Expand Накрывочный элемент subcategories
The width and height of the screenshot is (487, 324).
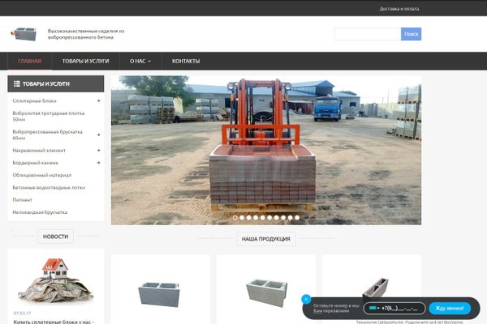coord(98,150)
